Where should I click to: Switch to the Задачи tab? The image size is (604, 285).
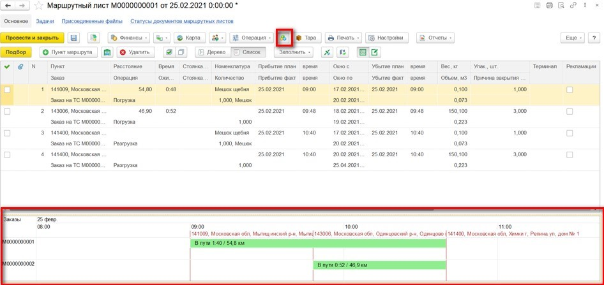[45, 21]
